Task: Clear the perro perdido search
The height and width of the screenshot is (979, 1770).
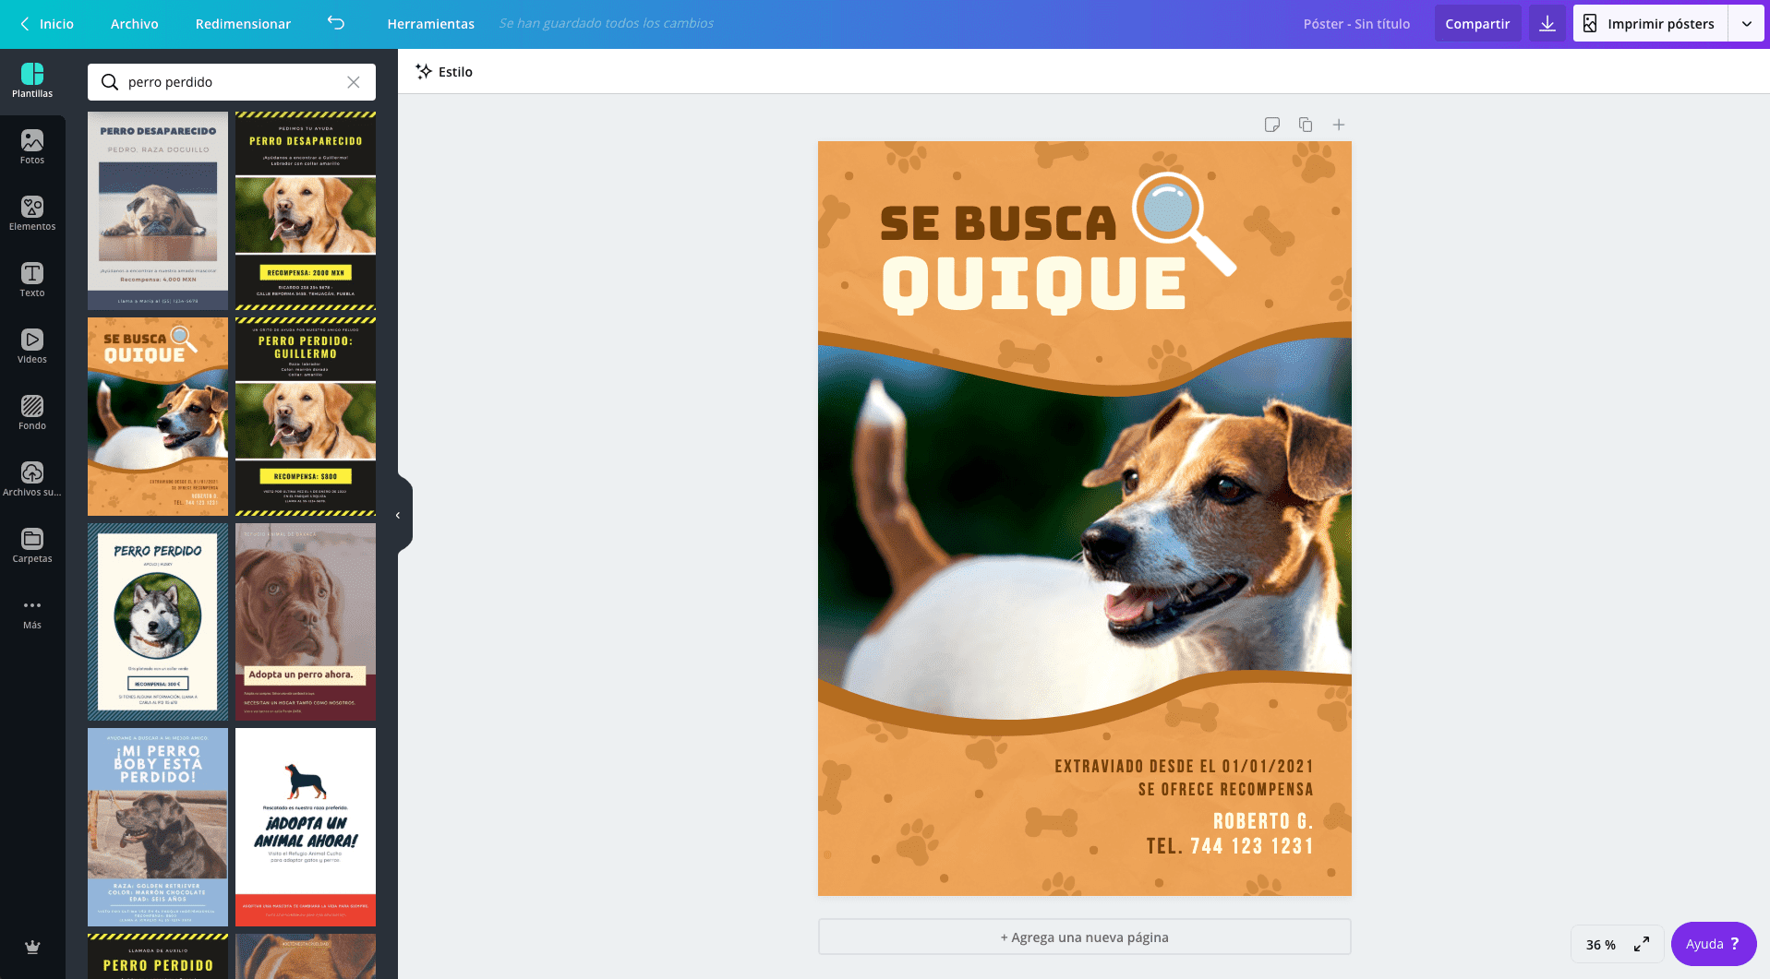Action: point(354,82)
